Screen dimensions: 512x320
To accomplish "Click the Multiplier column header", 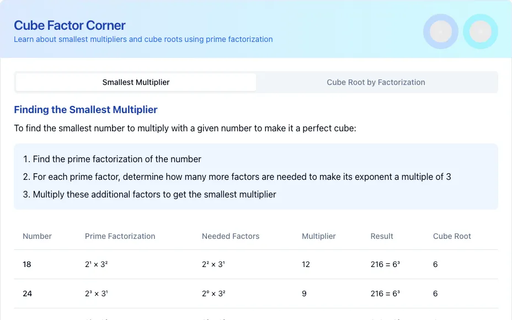I will pos(319,236).
